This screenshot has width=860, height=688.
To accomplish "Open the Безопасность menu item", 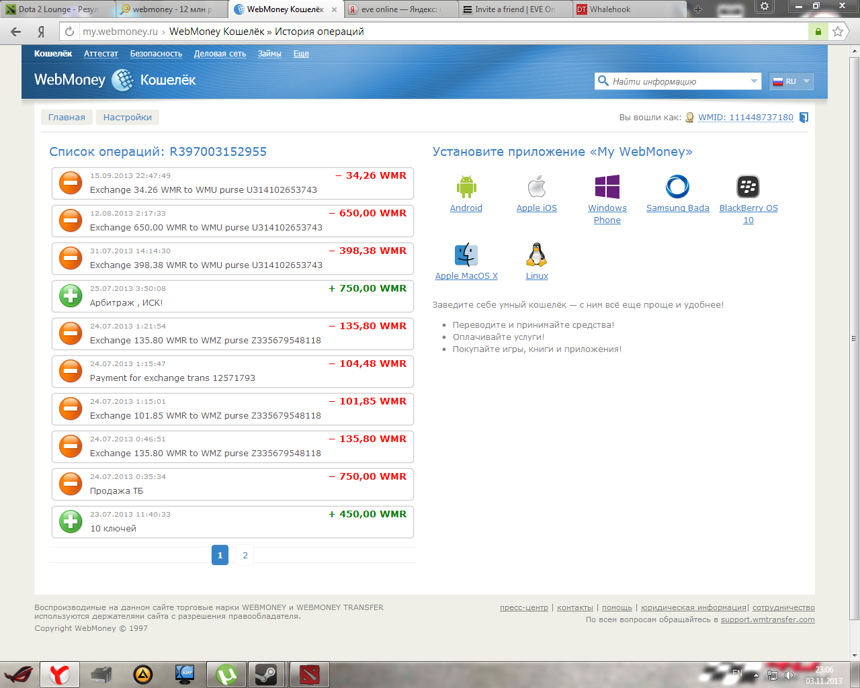I will click(x=156, y=54).
